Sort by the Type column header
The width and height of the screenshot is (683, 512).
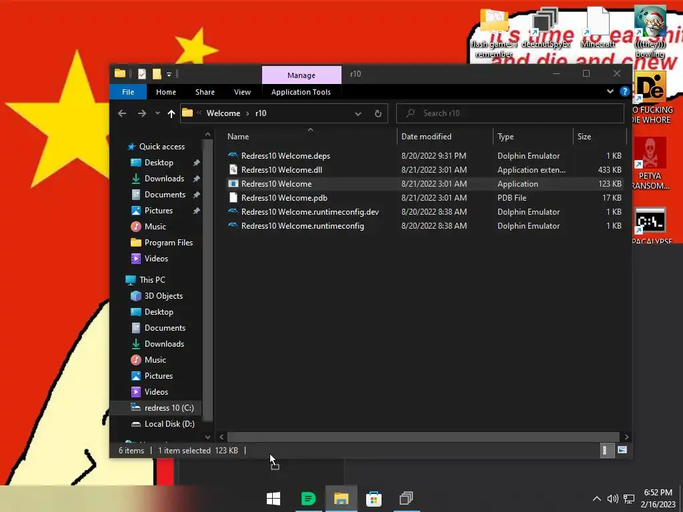tap(533, 136)
